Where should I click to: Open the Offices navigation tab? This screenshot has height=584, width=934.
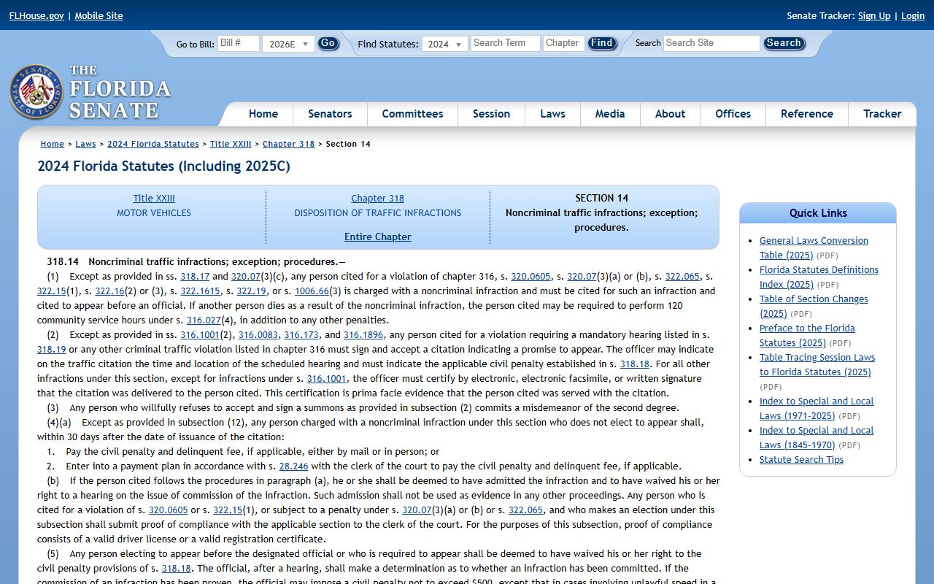coord(733,114)
